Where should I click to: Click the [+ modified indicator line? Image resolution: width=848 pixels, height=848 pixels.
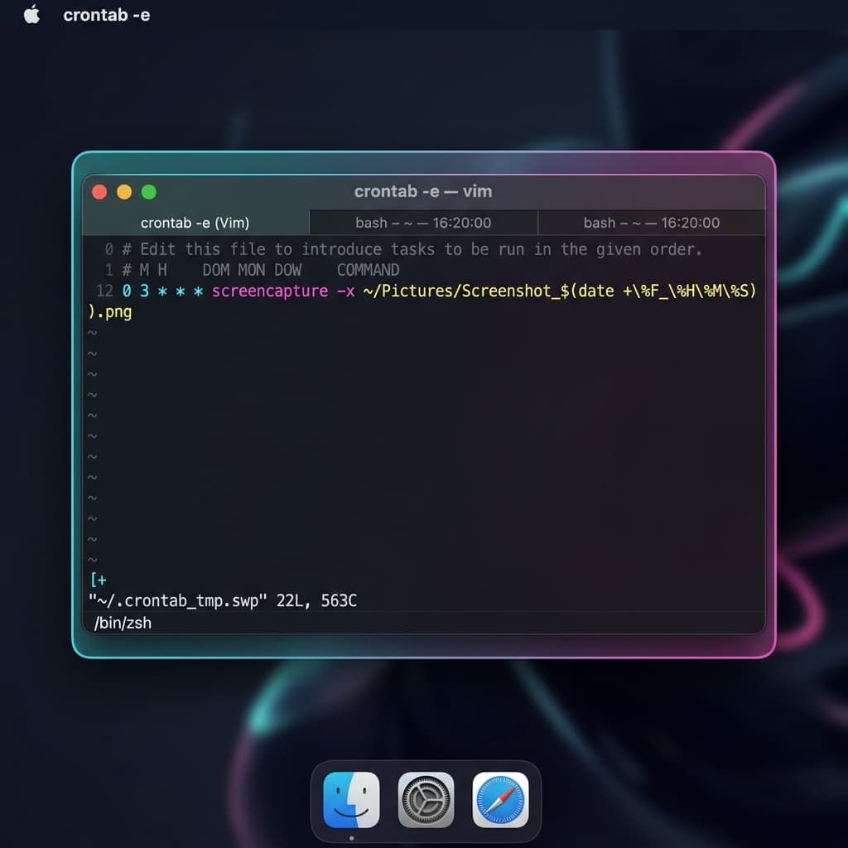pyautogui.click(x=98, y=579)
